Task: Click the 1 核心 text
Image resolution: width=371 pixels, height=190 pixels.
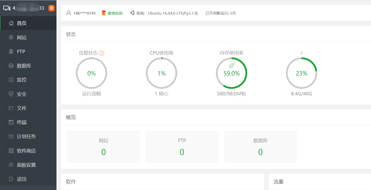Action: pyautogui.click(x=162, y=94)
